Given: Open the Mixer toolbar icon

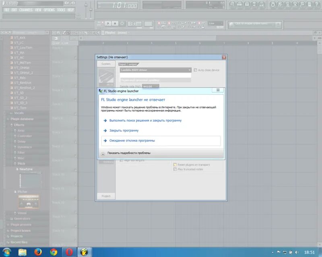Looking at the screenshot, I should click(x=262, y=4).
